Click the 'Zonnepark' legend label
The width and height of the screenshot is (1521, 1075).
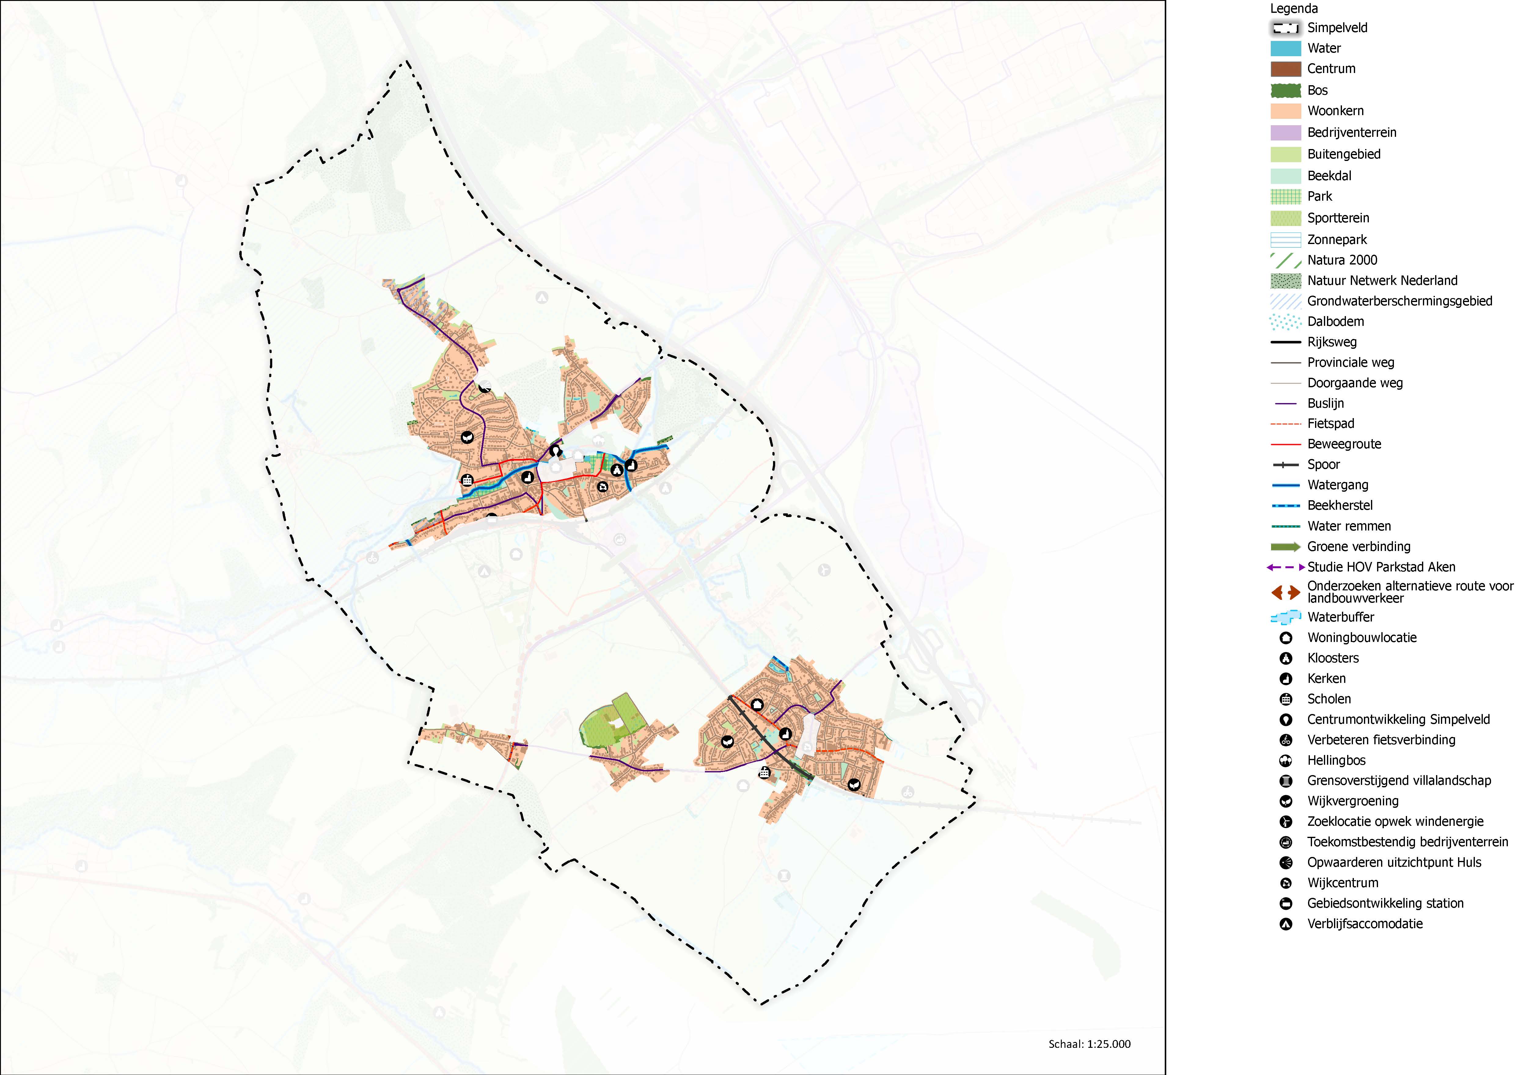1337,240
